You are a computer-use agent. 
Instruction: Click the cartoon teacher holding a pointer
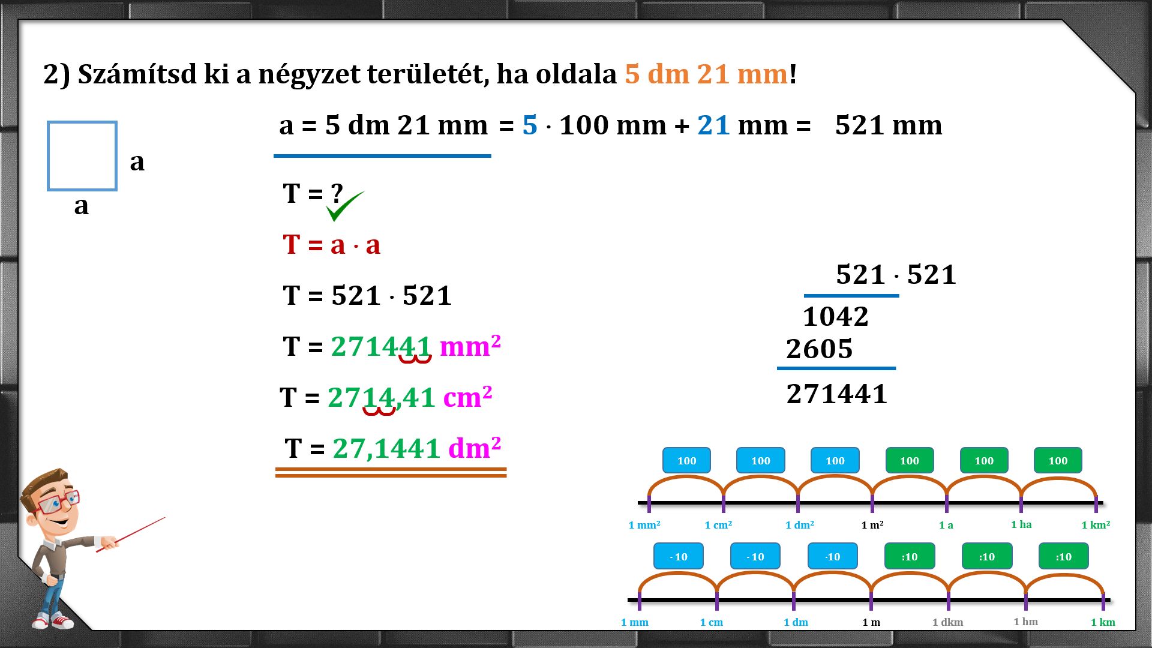click(57, 549)
